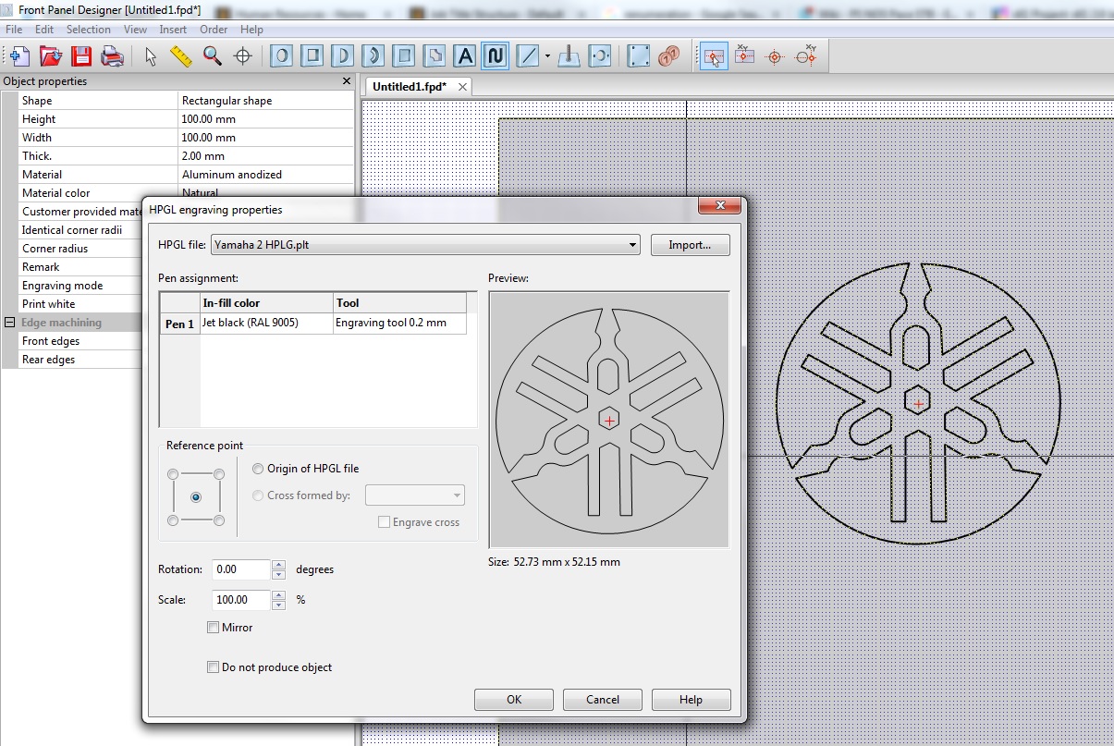This screenshot has height=746, width=1114.
Task: Activate the HPGL engraving tool
Action: (x=496, y=55)
